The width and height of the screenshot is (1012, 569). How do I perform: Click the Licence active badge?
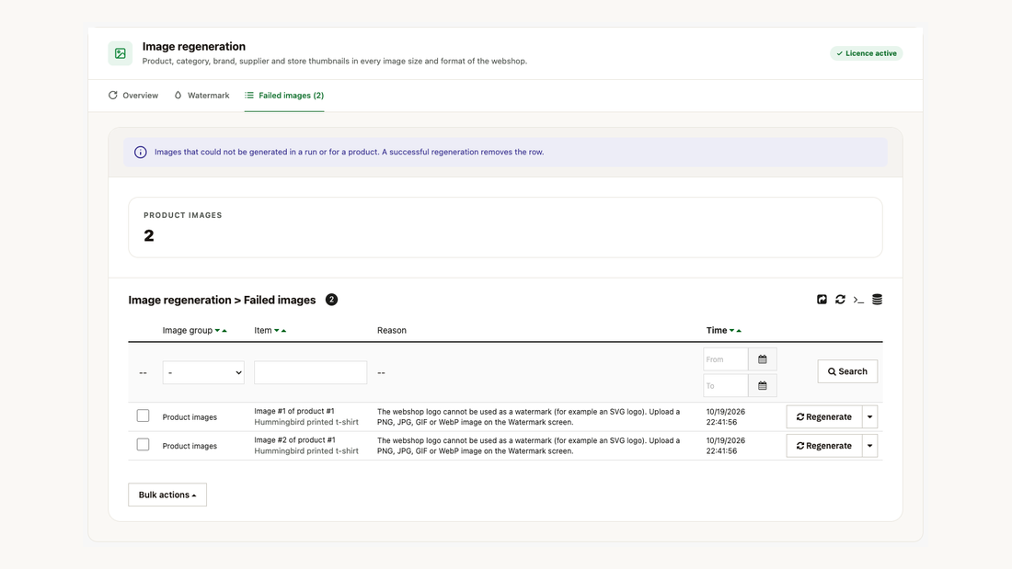[x=866, y=53]
